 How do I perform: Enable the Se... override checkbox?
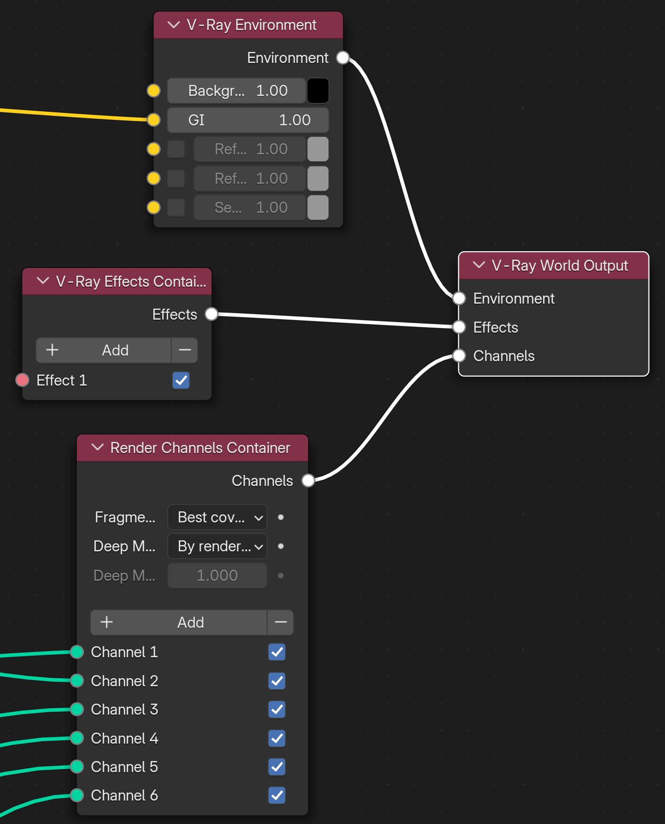[x=176, y=207]
